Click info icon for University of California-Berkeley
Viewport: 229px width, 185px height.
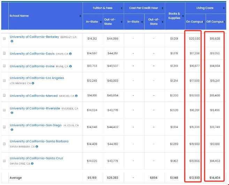12,41
